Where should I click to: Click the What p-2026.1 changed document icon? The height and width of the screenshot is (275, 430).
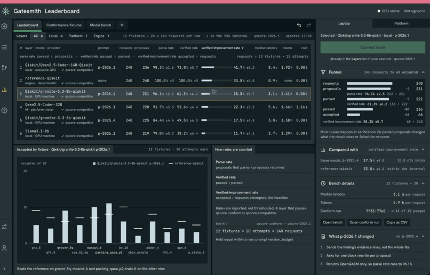point(323,237)
